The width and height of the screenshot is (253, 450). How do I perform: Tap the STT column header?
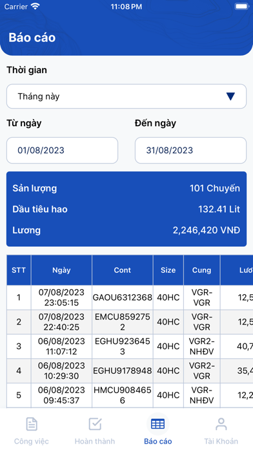[x=19, y=270]
